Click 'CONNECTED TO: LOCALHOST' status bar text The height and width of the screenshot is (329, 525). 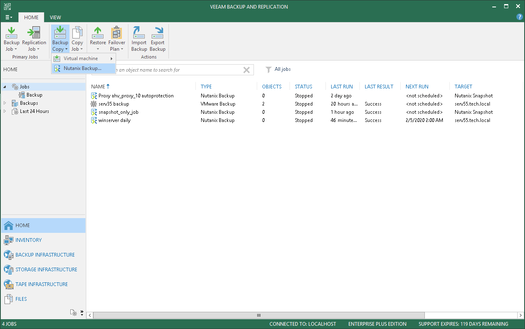(303, 324)
